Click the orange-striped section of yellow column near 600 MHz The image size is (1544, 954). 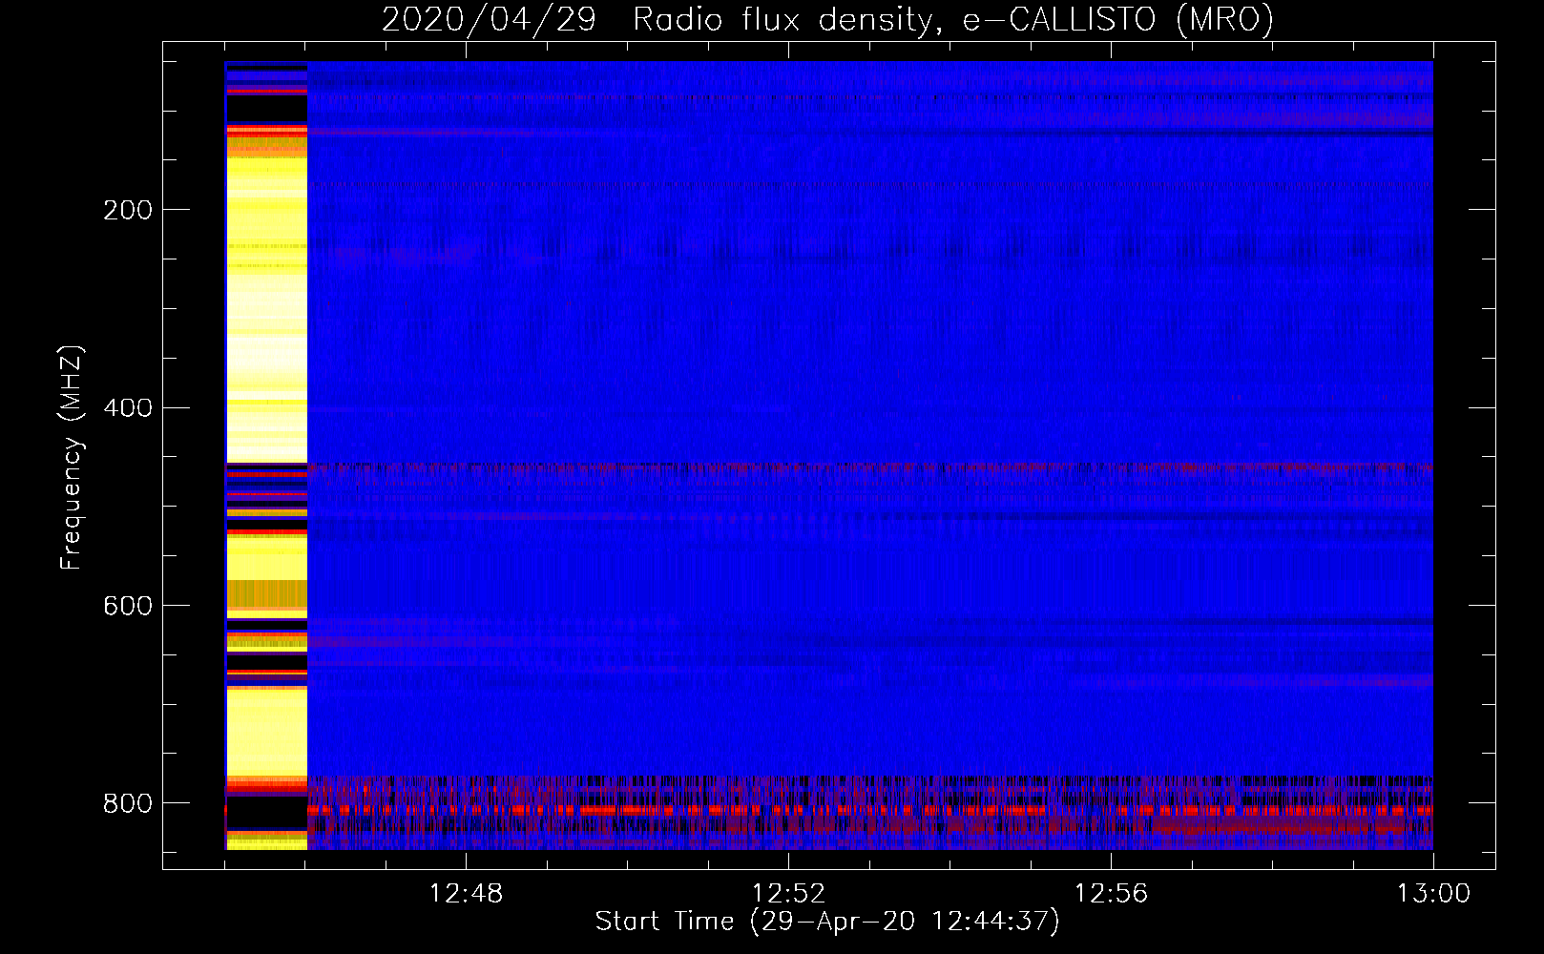tap(266, 594)
